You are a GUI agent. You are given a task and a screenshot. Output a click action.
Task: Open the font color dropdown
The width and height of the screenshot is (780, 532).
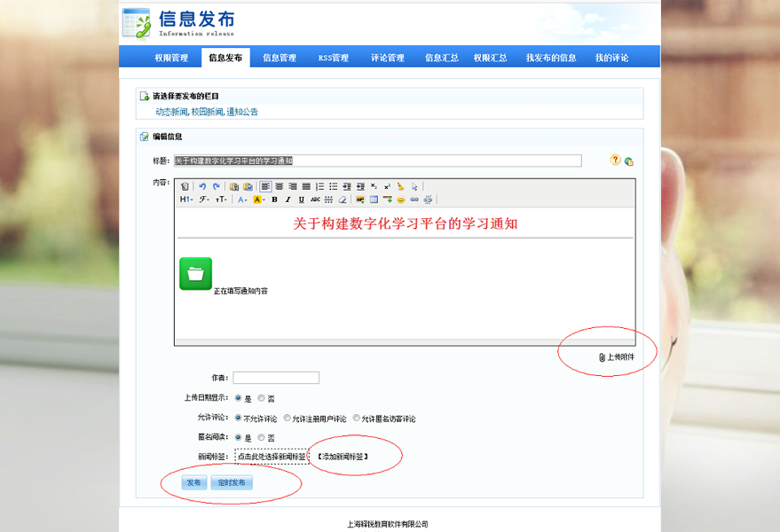[x=242, y=200]
